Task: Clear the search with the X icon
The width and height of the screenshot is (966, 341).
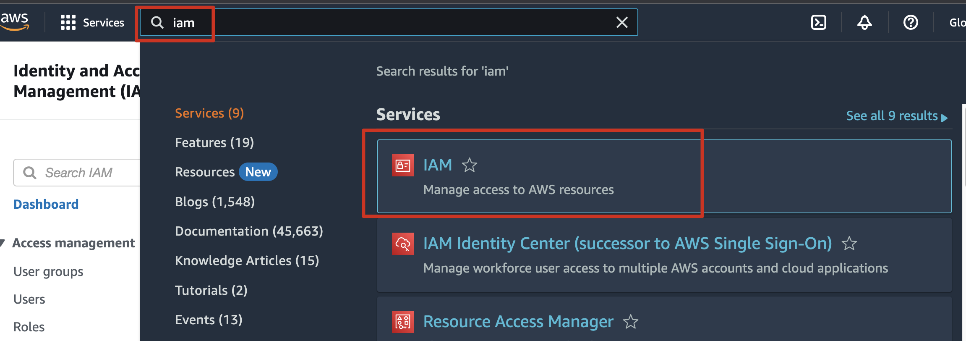Action: pos(622,22)
